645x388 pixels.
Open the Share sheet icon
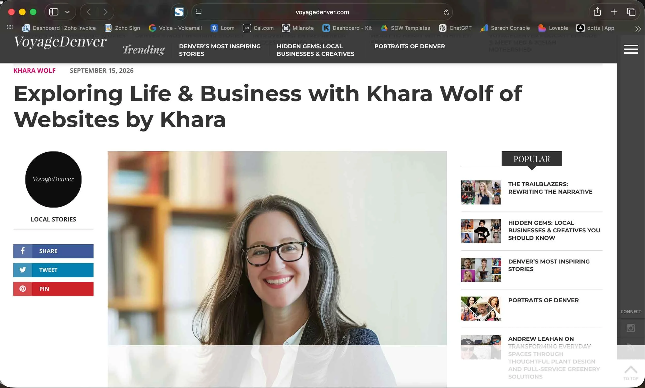coord(597,12)
